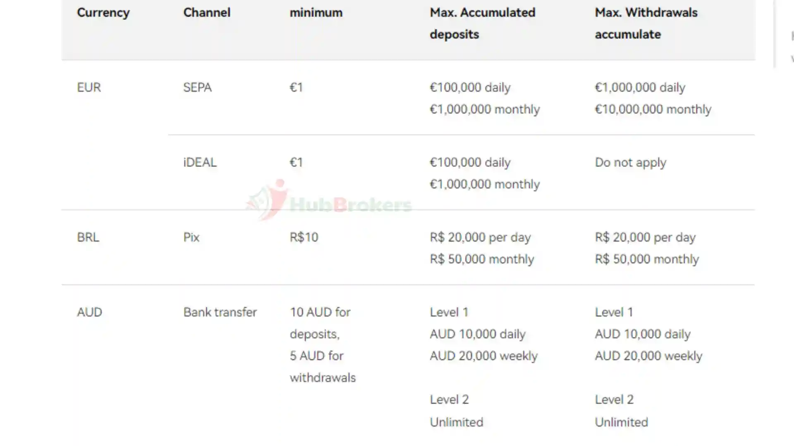Select the Channel column header

pos(207,13)
